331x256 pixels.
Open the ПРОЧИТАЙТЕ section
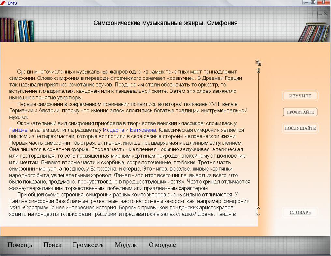click(300, 112)
